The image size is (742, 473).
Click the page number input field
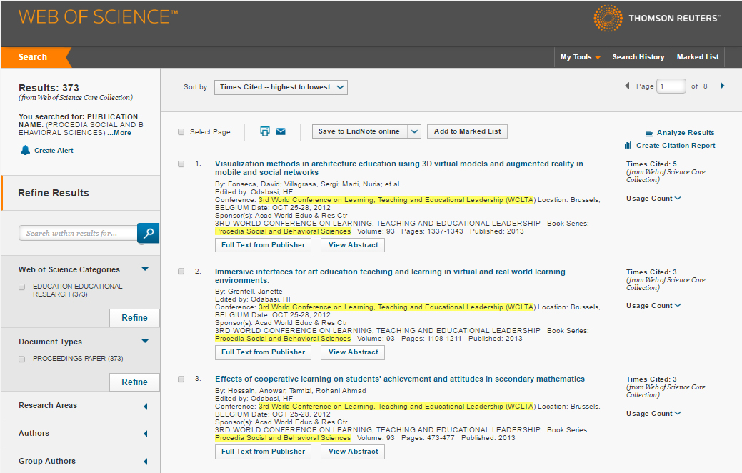click(671, 86)
